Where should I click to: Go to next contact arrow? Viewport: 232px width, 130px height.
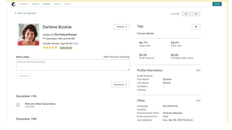(x=196, y=14)
